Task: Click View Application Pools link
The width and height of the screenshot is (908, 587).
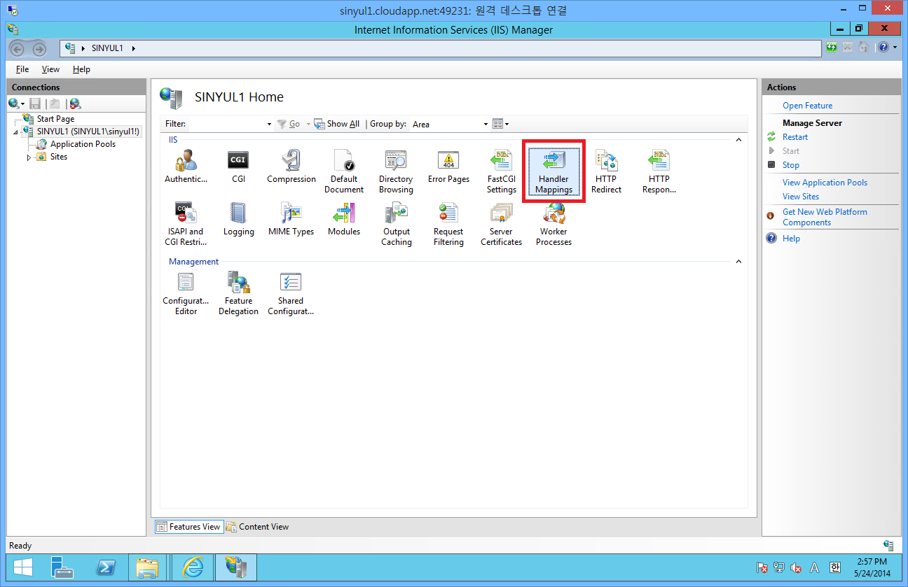Action: coord(825,183)
